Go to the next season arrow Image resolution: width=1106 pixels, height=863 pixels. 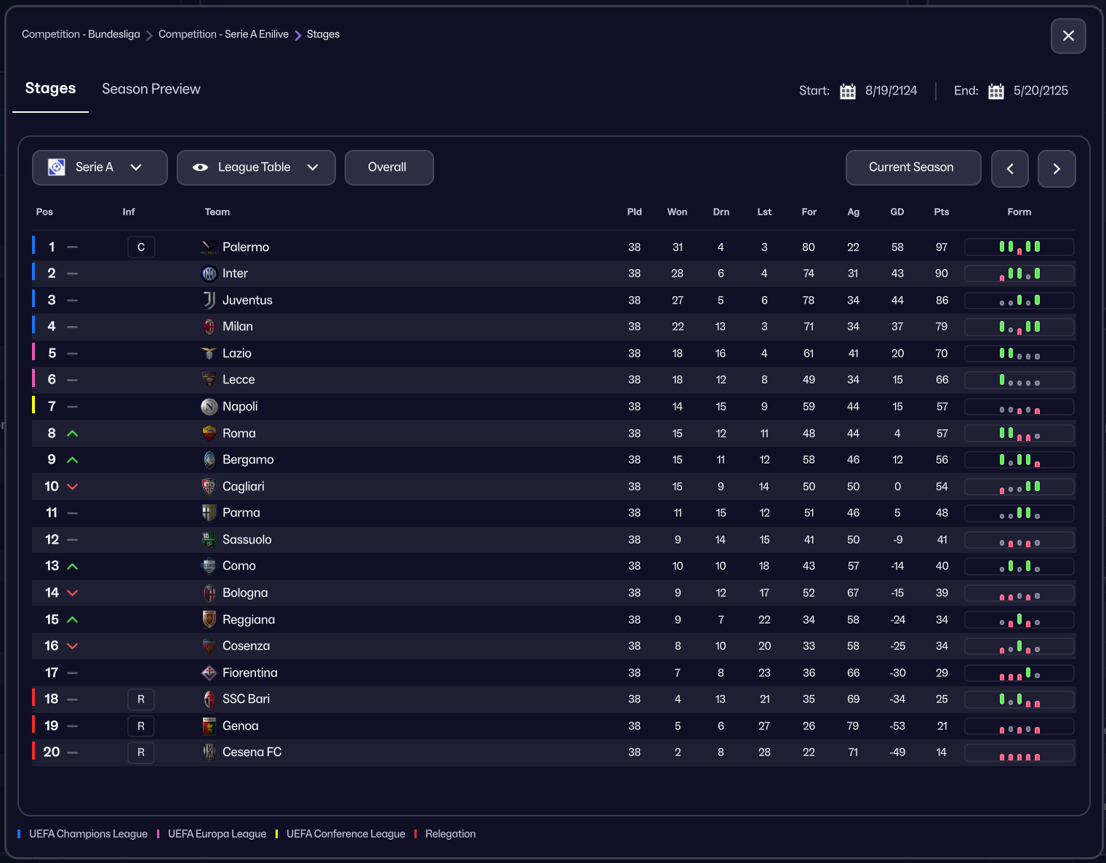(1057, 169)
